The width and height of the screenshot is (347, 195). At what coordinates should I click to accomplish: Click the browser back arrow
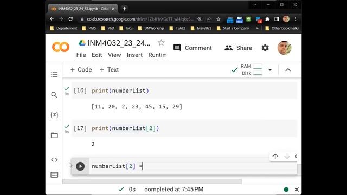[x=52, y=19]
